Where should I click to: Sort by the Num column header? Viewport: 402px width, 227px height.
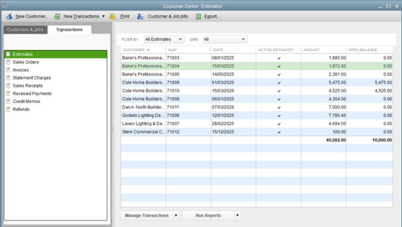(x=188, y=50)
